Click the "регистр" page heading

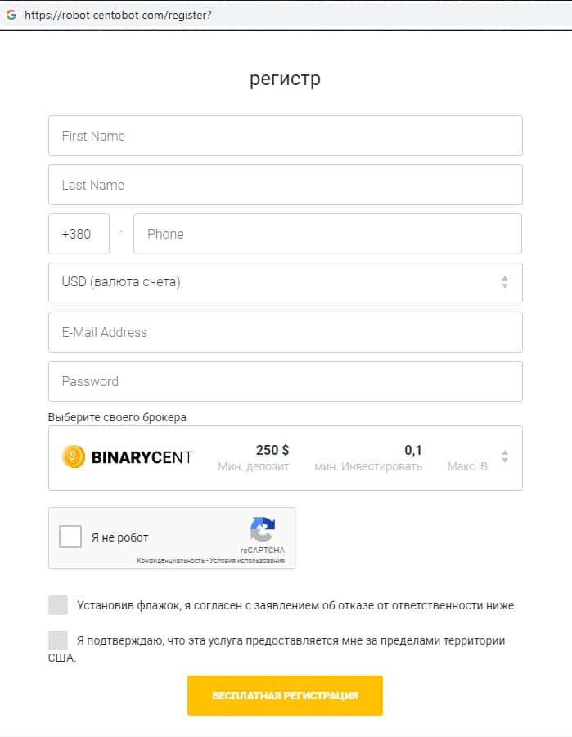click(285, 79)
